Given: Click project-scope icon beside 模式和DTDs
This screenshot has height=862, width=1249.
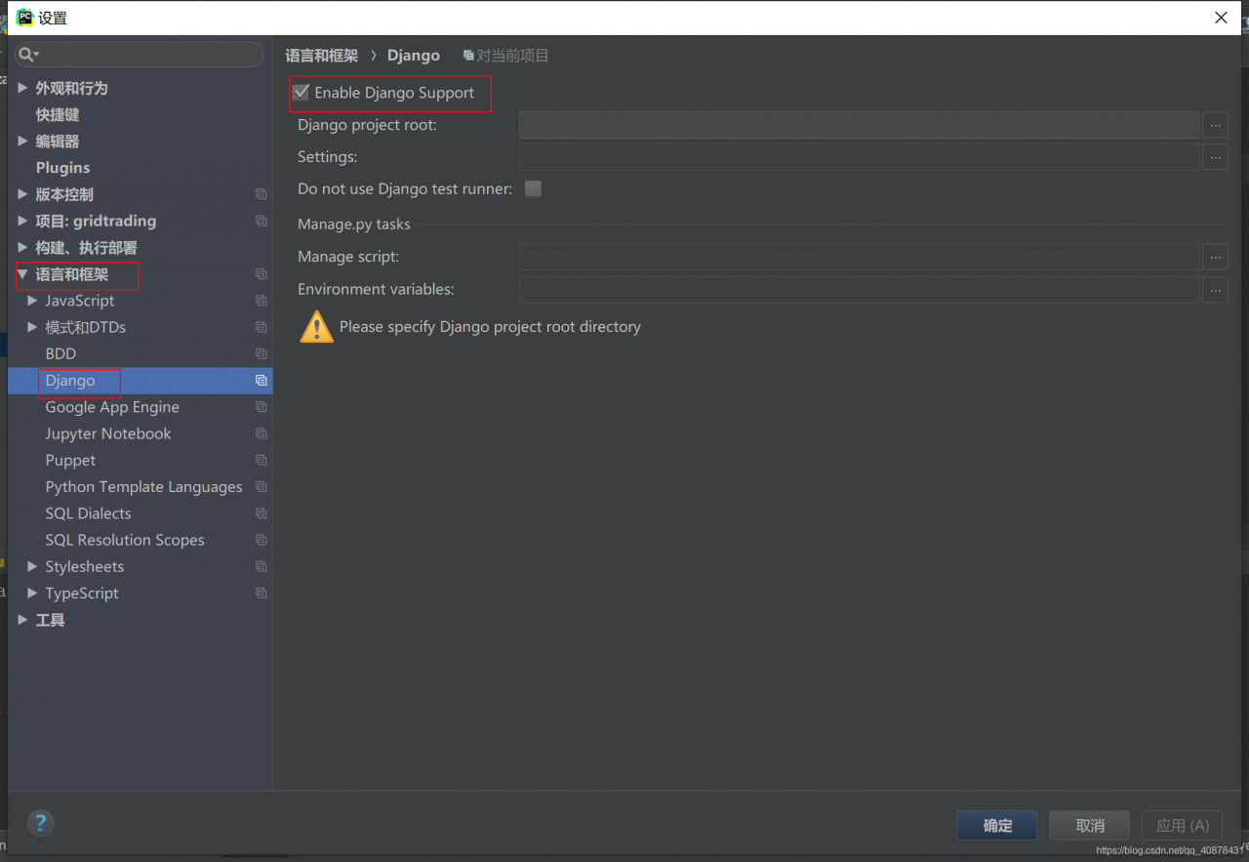Looking at the screenshot, I should coord(261,327).
